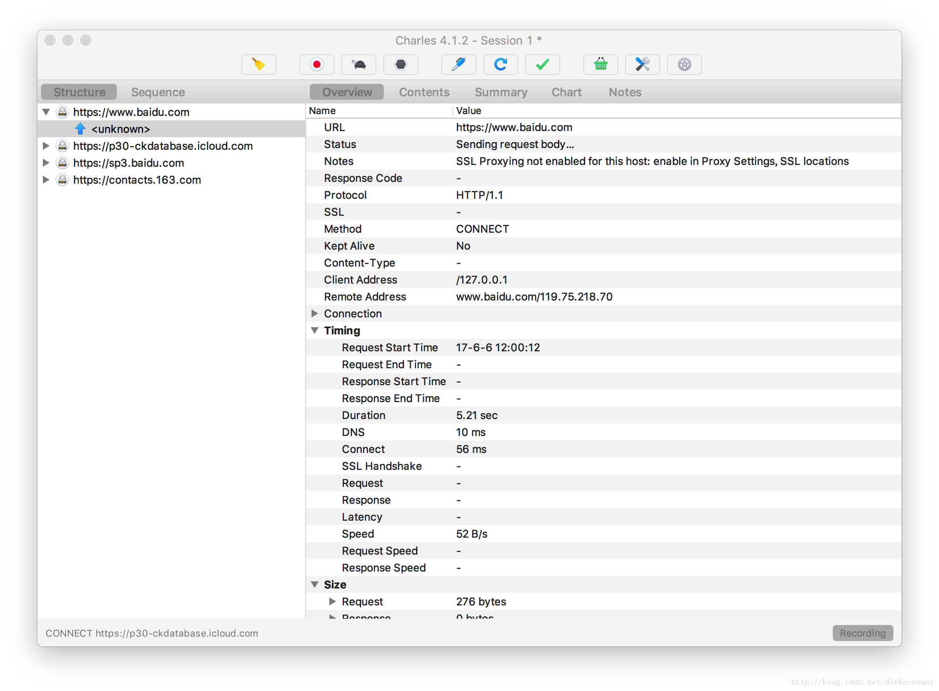Click the lock icon beside sp3.baidu.com

62,162
